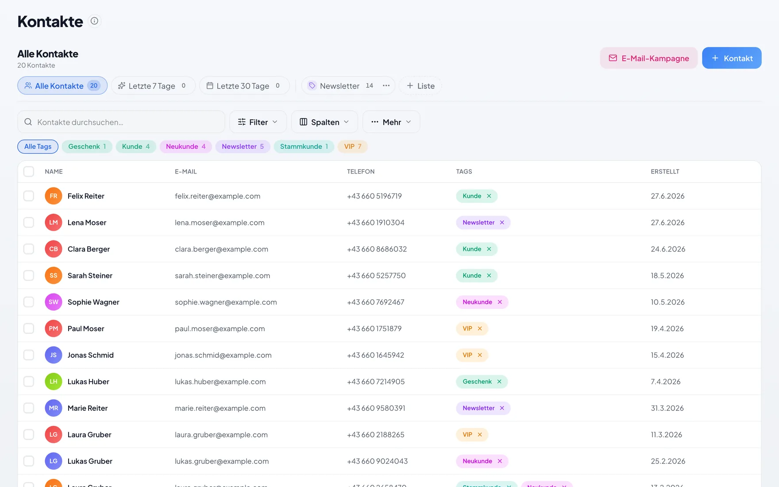Open the Newsletter list three-dot menu
The image size is (779, 487).
(x=386, y=86)
